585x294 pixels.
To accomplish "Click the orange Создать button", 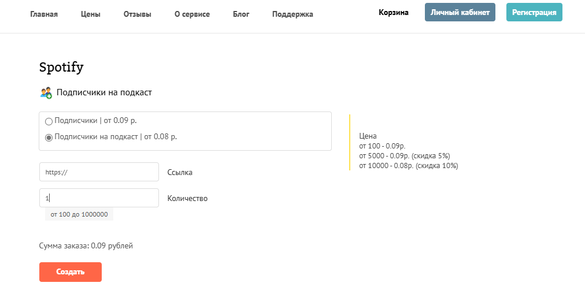I will (x=71, y=272).
